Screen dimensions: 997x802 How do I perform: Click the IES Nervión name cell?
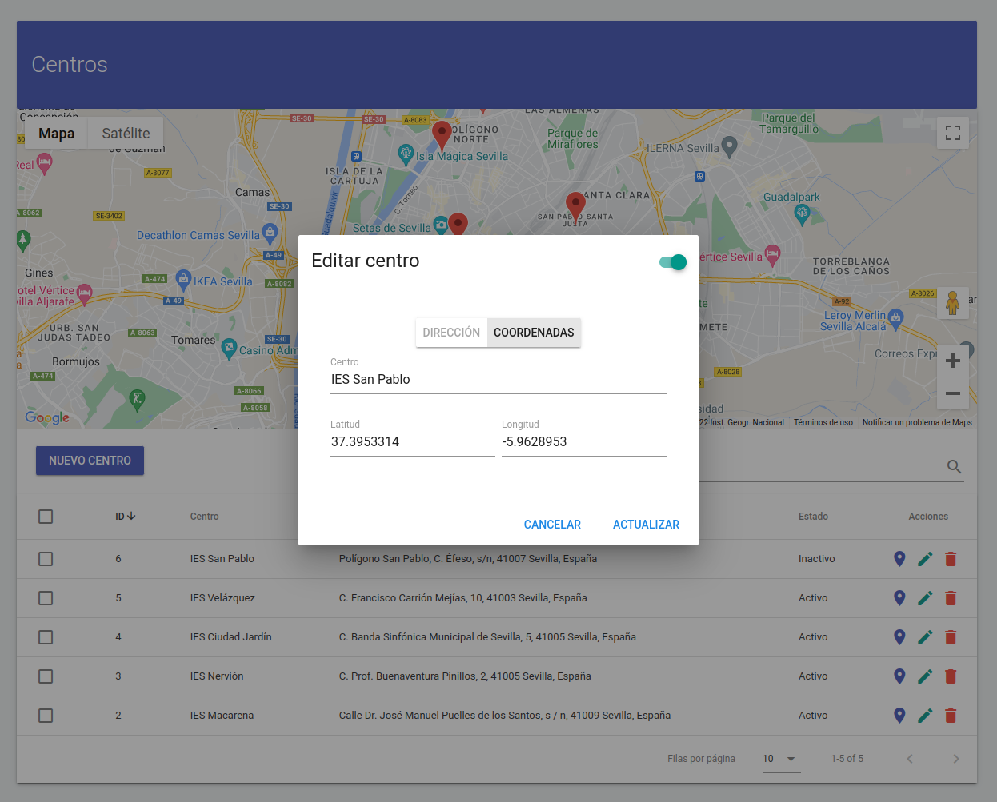[217, 676]
